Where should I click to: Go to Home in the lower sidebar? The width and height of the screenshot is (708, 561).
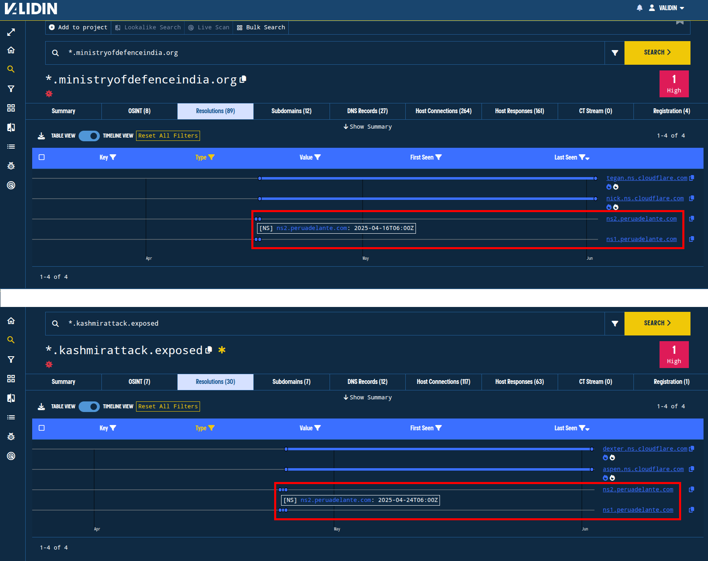click(11, 321)
